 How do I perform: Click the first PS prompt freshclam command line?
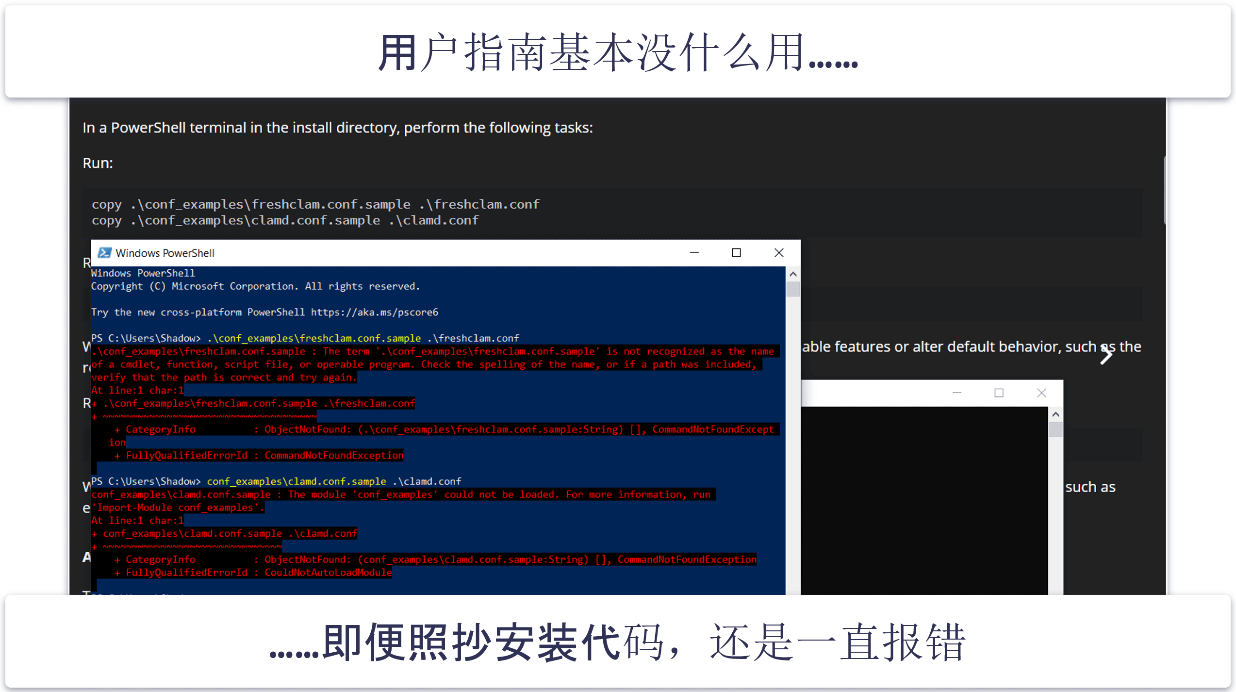305,338
